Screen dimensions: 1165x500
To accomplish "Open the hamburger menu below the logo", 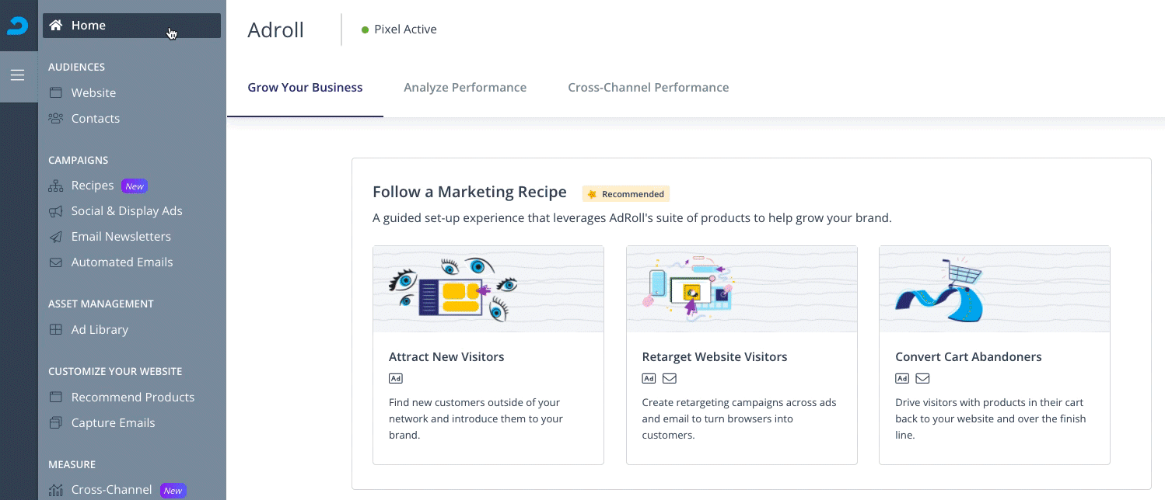I will [x=18, y=75].
